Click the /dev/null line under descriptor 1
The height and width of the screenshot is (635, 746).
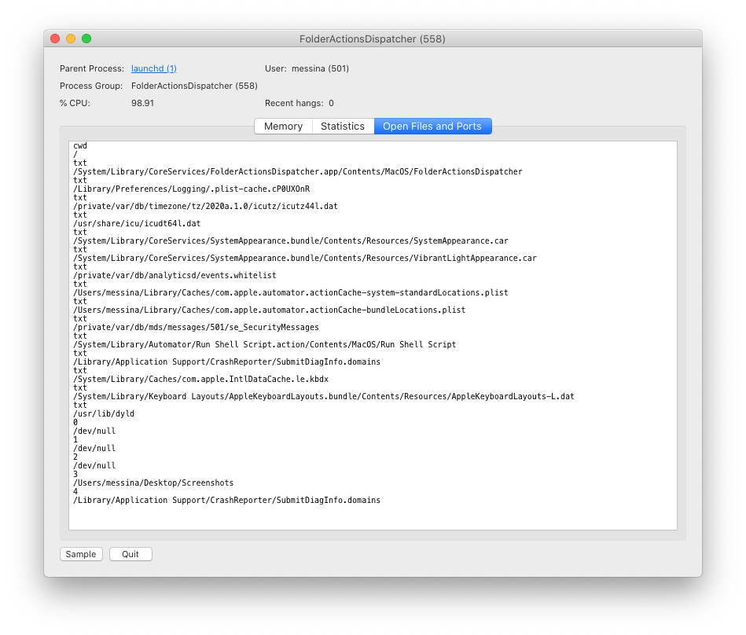[x=94, y=449]
